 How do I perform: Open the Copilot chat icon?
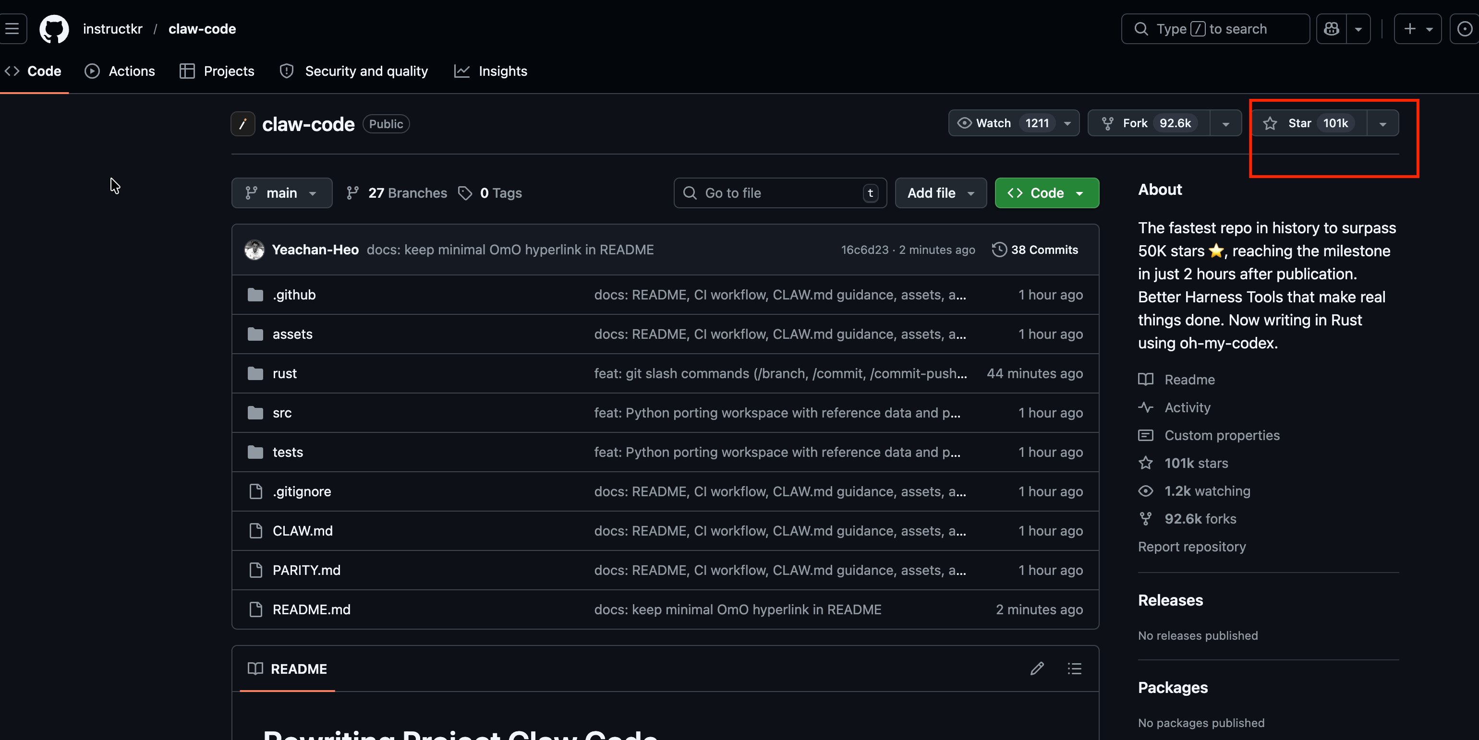(1332, 29)
